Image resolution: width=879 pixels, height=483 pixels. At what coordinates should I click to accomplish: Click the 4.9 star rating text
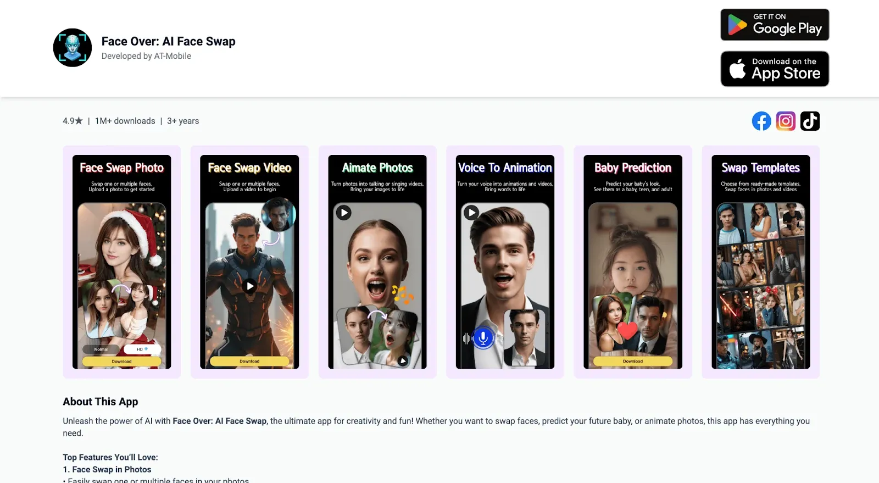(x=73, y=121)
